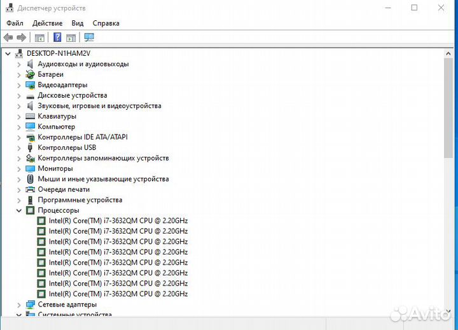Click the Клавиатуры keyboard icon
Screen dimensions: 458x330
tap(30, 116)
